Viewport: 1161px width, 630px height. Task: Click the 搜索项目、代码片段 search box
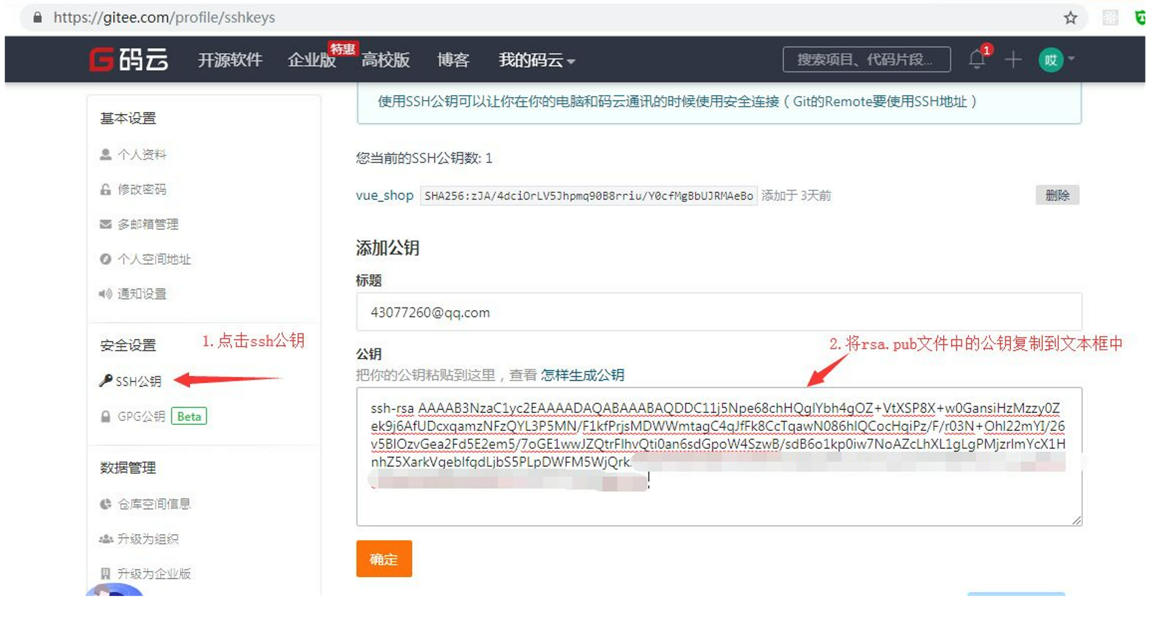click(867, 60)
